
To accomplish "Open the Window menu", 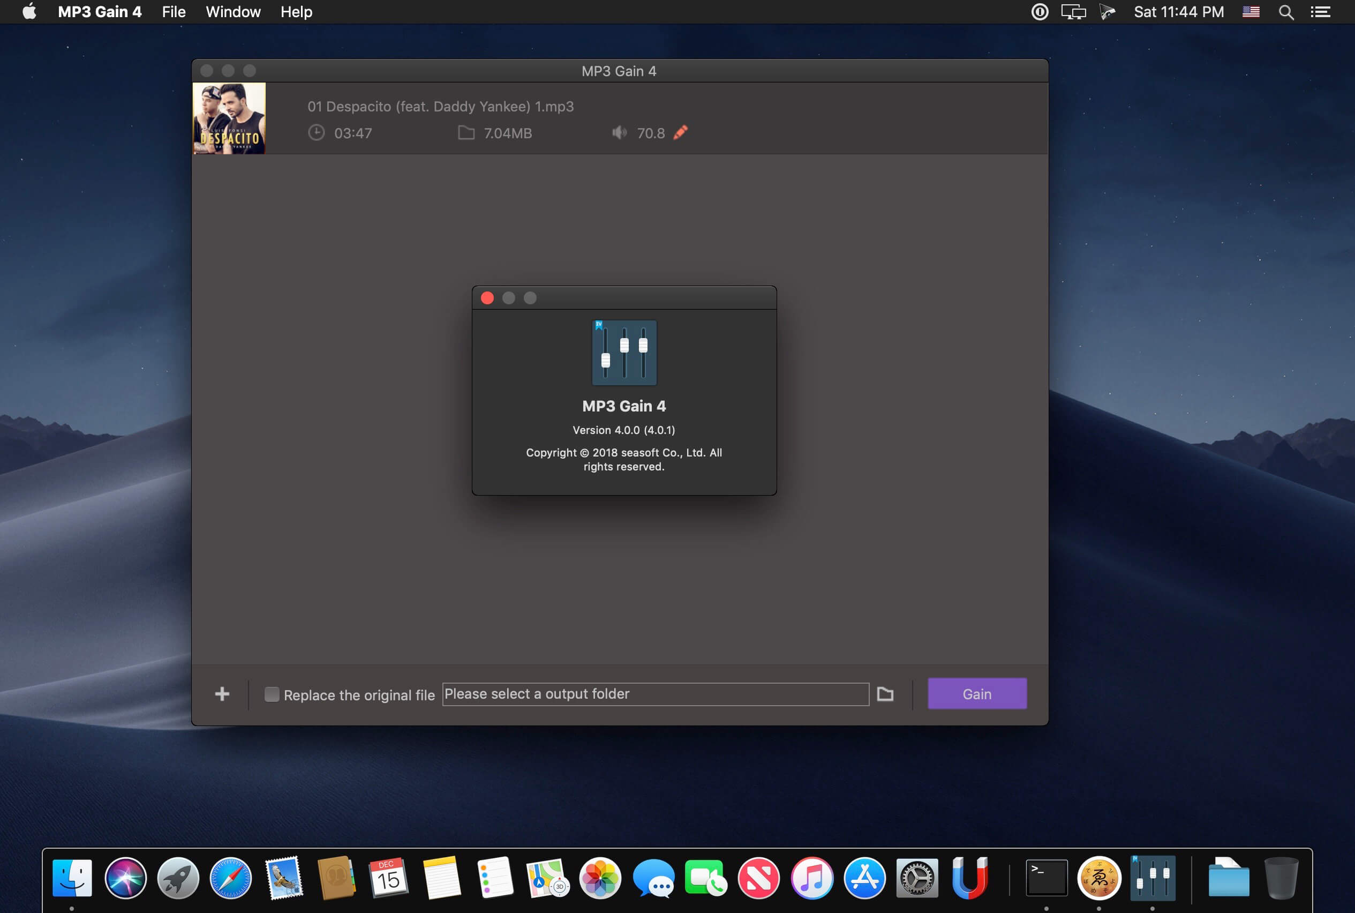I will (233, 12).
